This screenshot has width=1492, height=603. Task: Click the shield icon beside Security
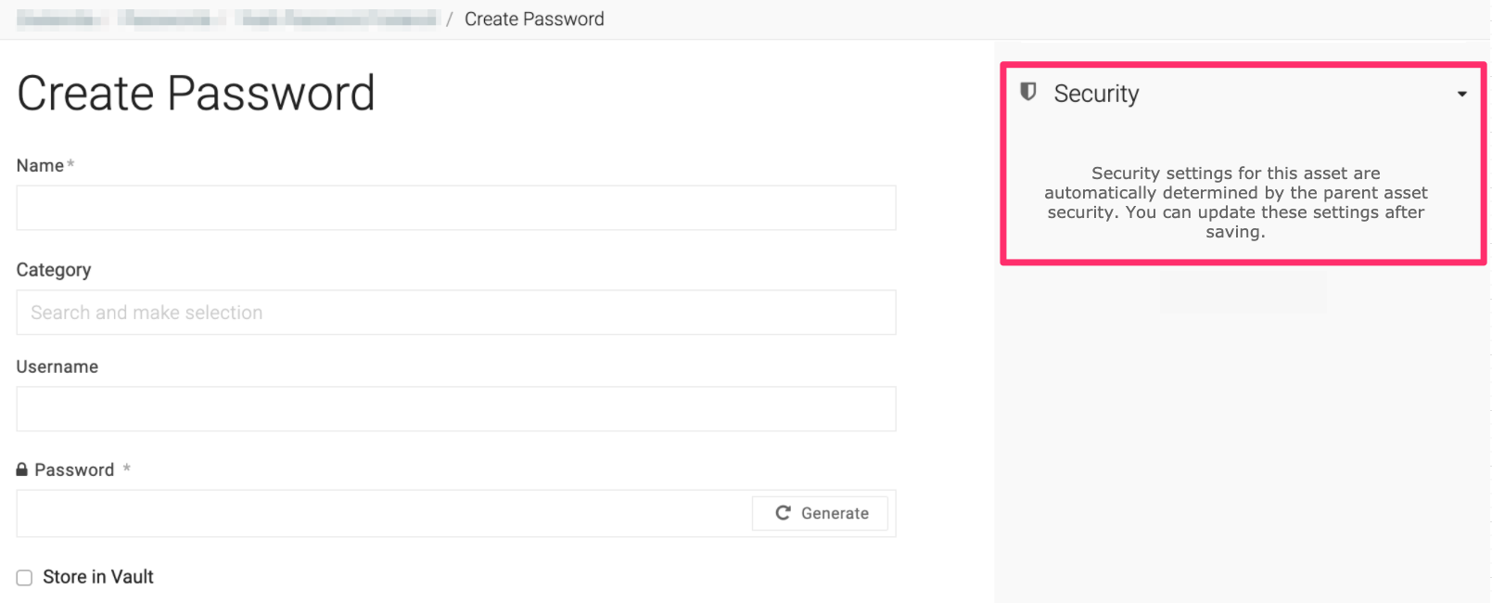(1027, 92)
